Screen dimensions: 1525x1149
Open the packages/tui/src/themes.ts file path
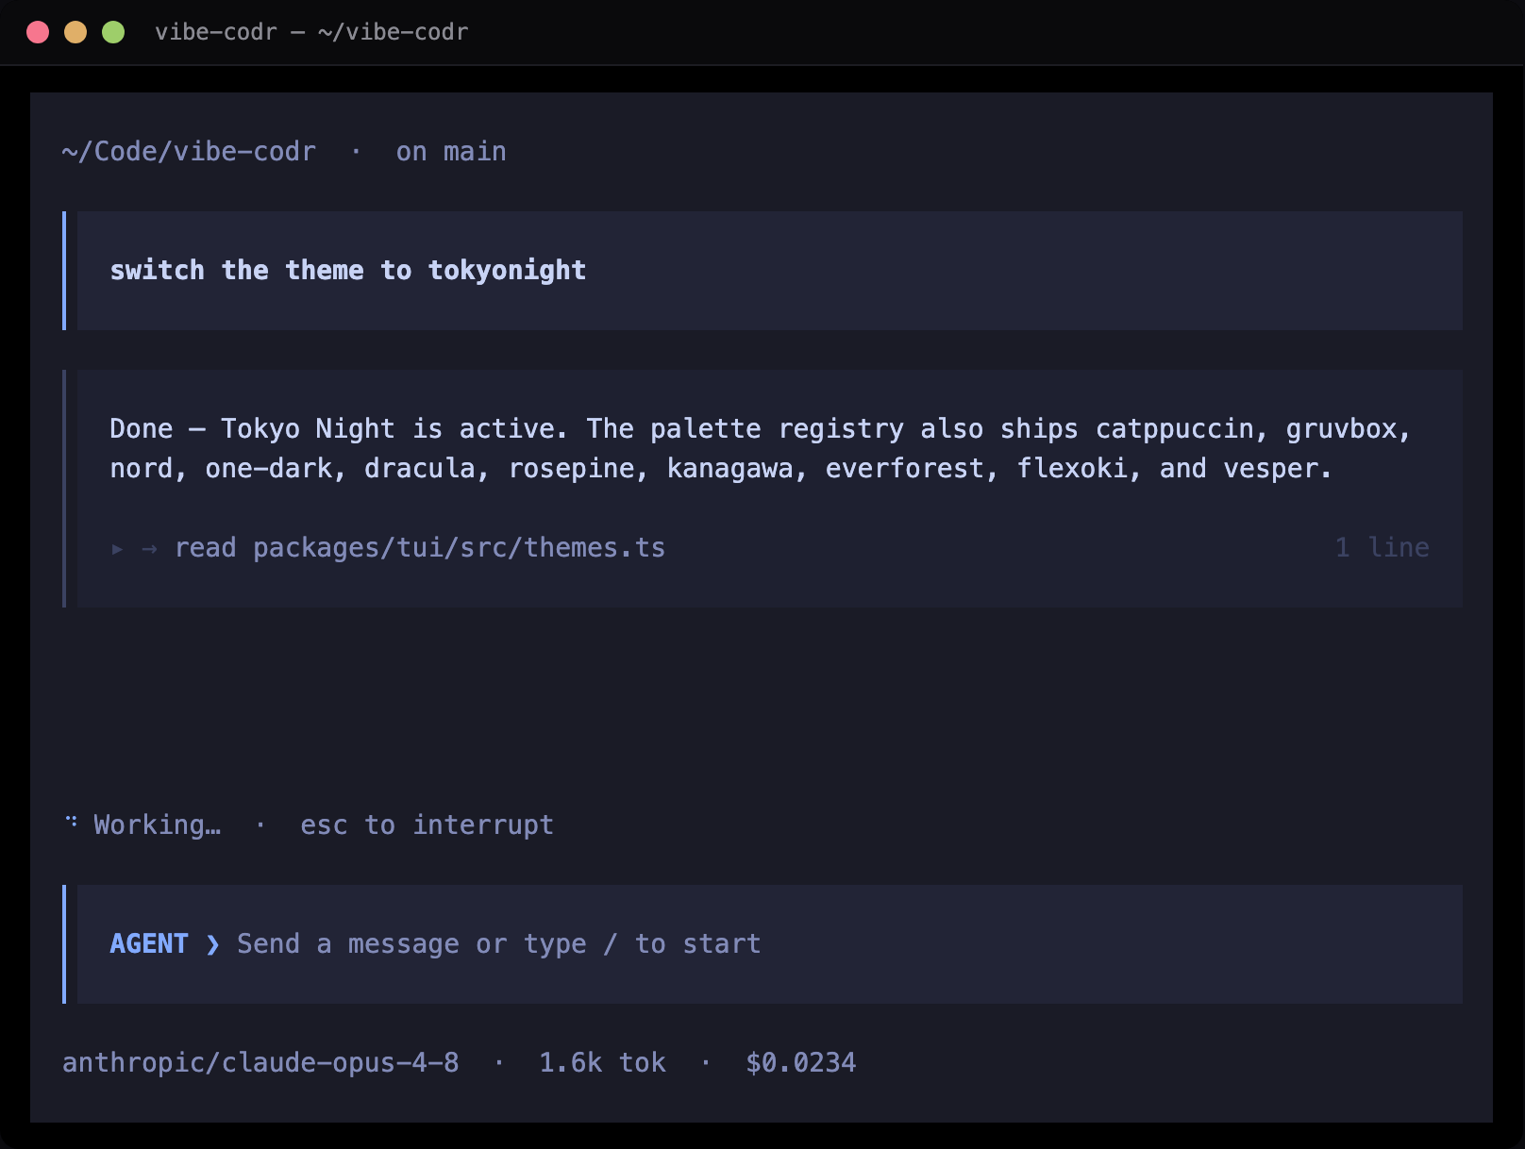point(459,548)
